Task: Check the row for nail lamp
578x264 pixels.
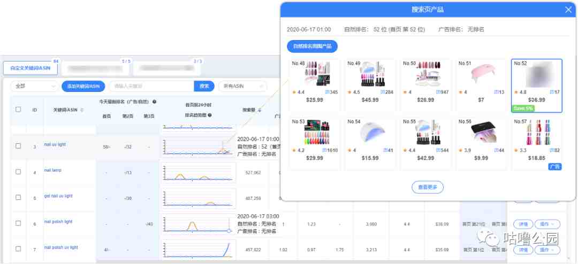Action: tap(18, 172)
